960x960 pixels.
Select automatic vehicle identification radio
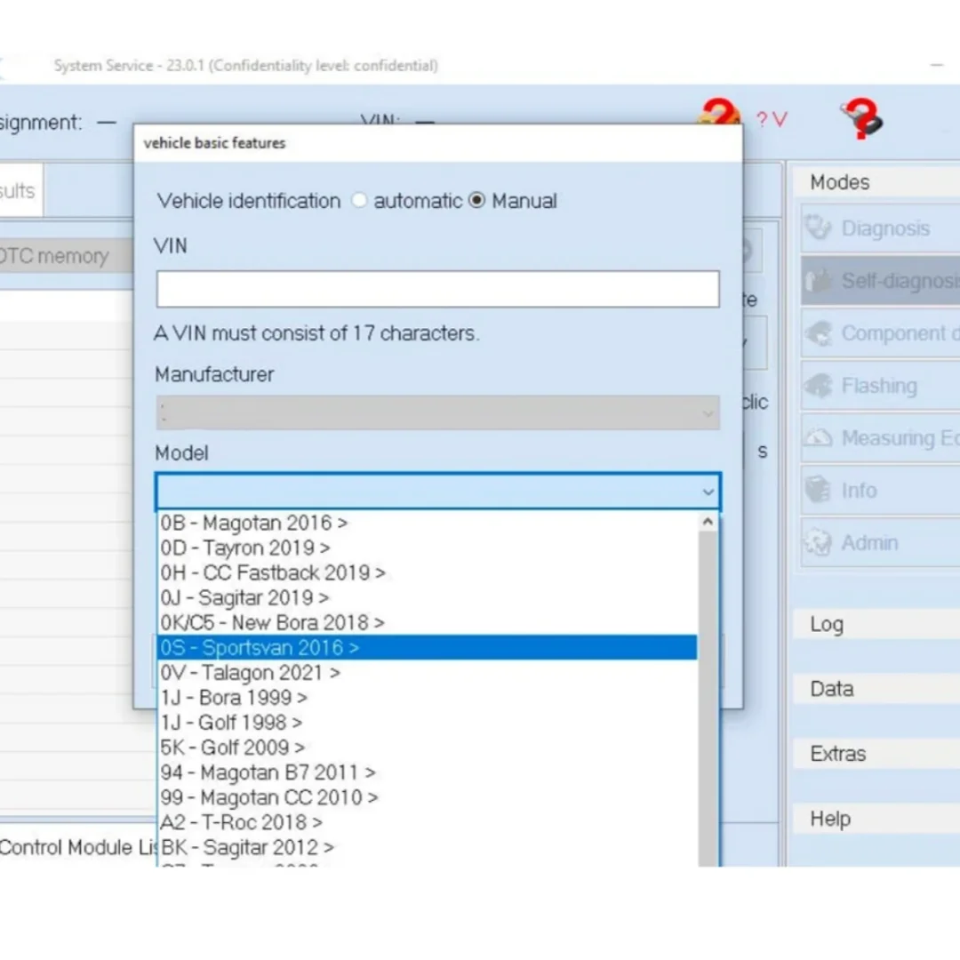coord(359,200)
